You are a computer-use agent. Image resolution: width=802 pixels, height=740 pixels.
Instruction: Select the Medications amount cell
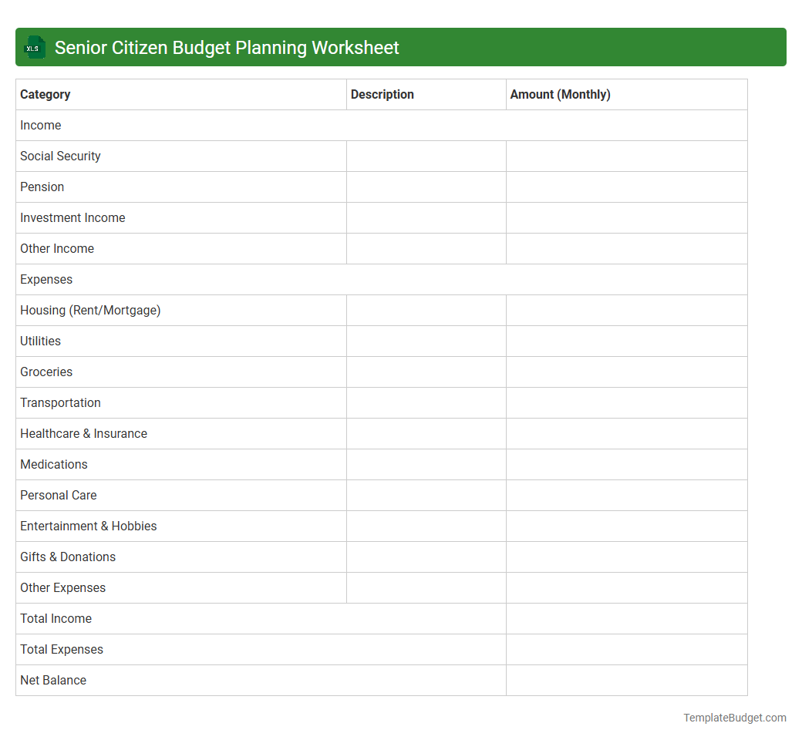tap(626, 464)
